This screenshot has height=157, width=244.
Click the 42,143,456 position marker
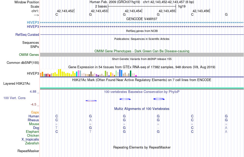click(201, 11)
